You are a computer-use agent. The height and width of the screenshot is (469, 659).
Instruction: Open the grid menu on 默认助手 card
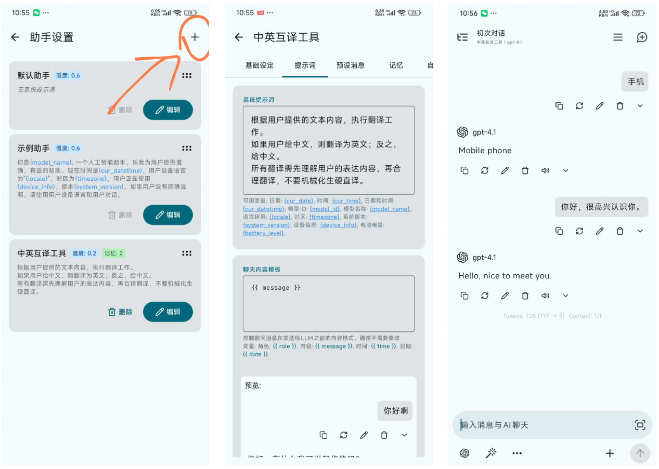[x=187, y=75]
